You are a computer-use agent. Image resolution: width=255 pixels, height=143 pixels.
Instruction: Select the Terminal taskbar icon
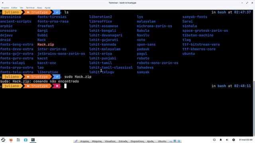tap(33, 140)
